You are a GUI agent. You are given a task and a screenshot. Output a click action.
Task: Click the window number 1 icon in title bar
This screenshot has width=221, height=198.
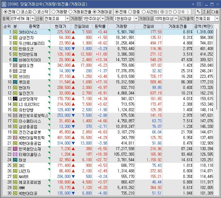(x=4, y=4)
